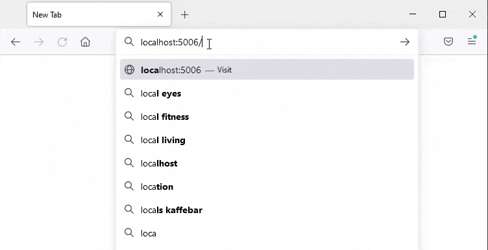Click the magnifier icon beside 'location'
This screenshot has width=488, height=250.
coord(129,186)
